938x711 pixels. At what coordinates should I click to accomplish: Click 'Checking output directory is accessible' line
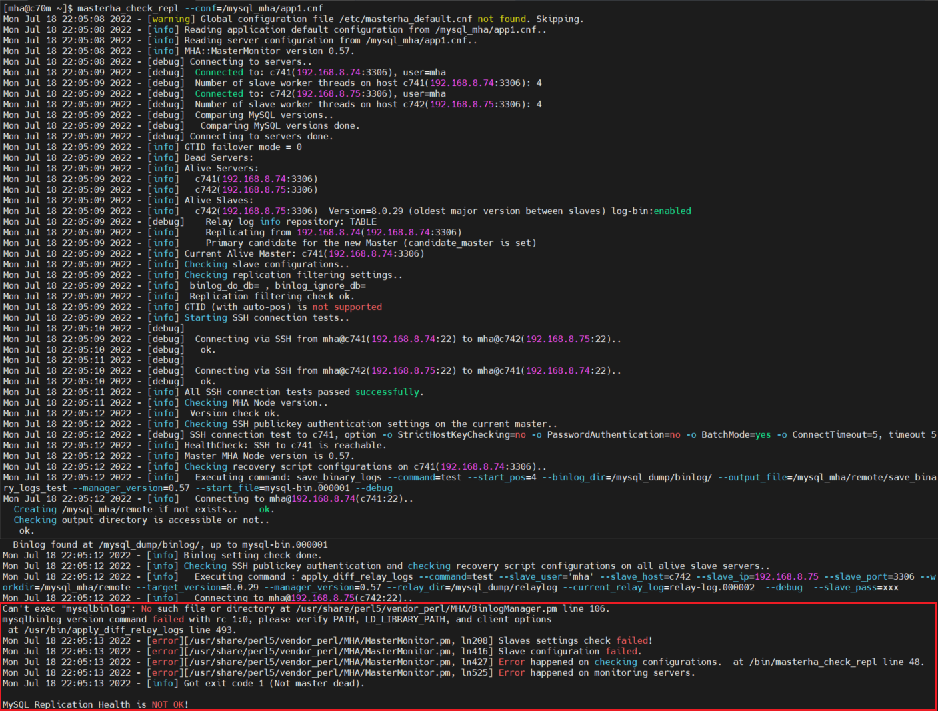pos(141,520)
